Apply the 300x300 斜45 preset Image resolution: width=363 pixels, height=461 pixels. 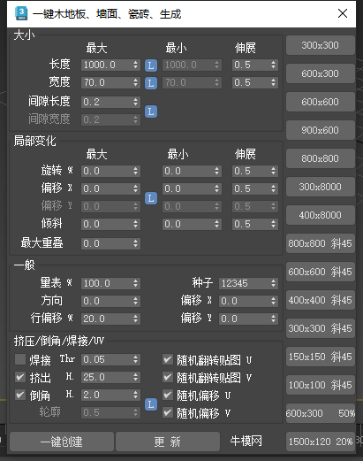tap(320, 328)
